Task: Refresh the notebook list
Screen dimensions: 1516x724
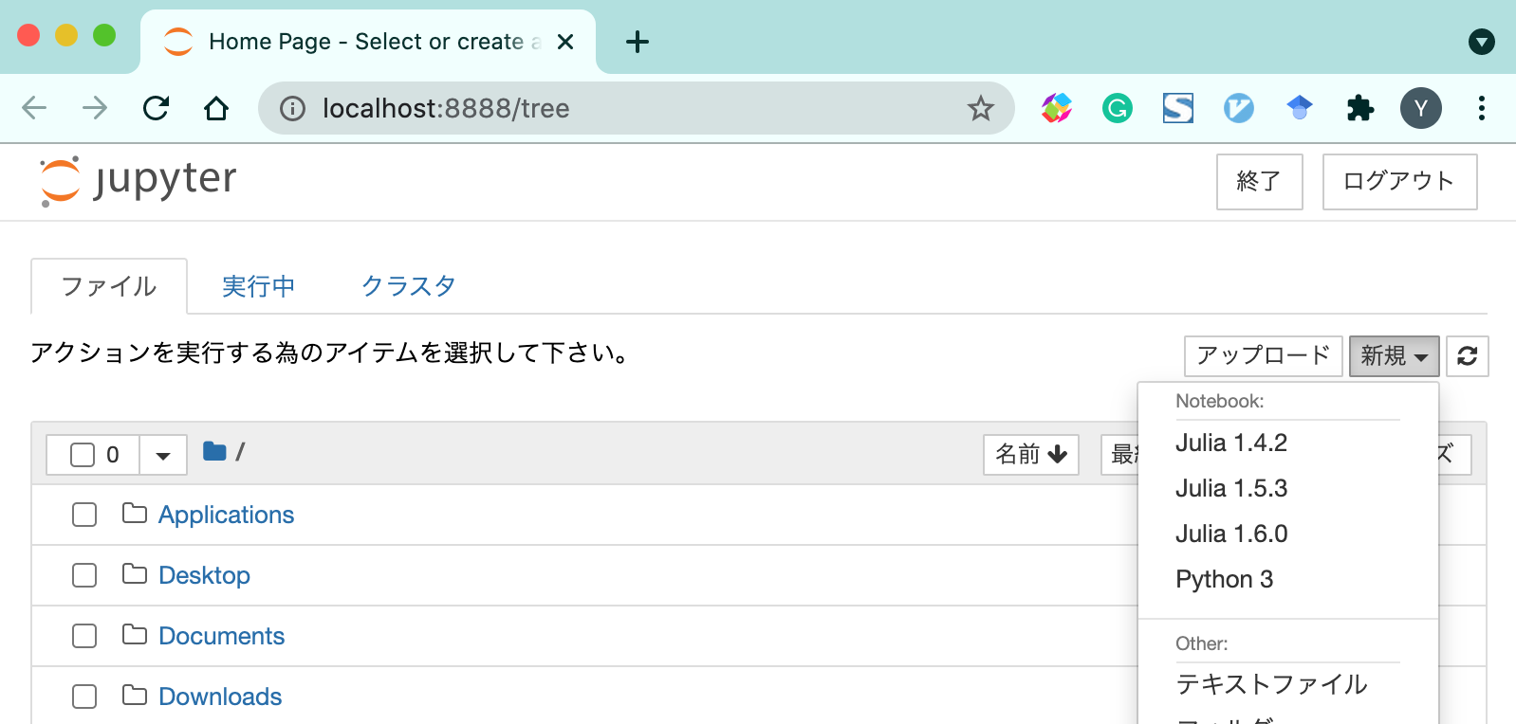Action: [1468, 356]
